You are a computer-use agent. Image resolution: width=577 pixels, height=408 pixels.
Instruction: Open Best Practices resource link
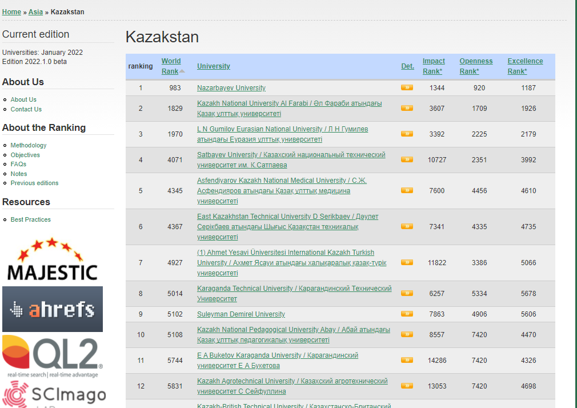click(x=31, y=219)
